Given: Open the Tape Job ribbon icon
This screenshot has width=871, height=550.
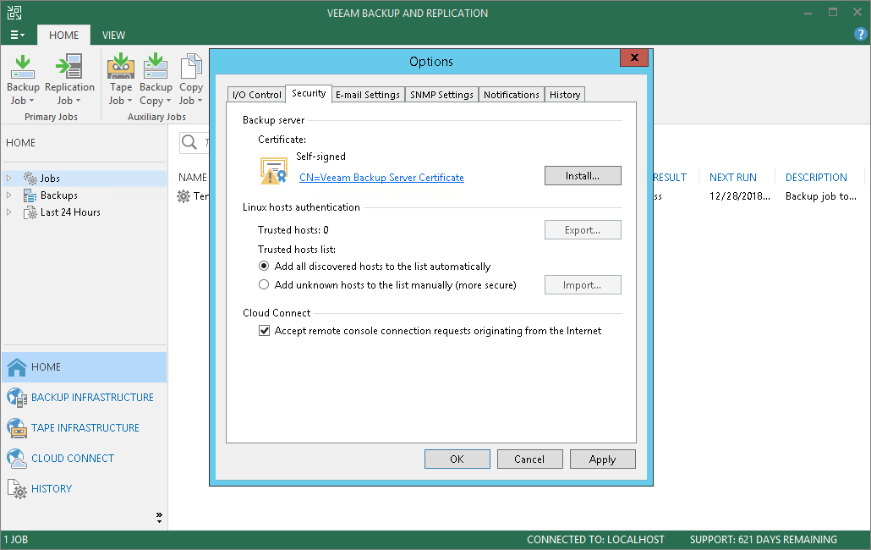Looking at the screenshot, I should point(121,67).
